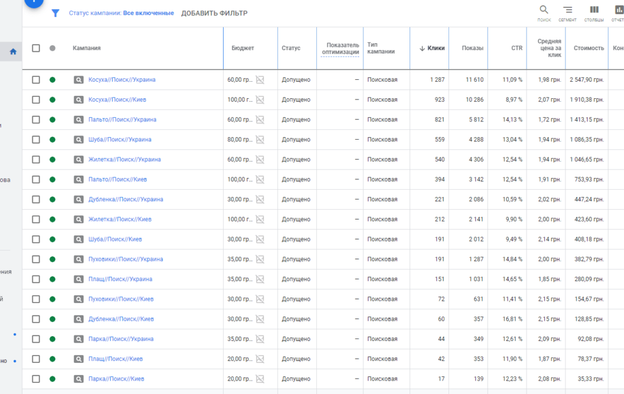Click search campaign icon for Пуховики//Поиск//Киев
The image size is (624, 394).
click(x=79, y=299)
